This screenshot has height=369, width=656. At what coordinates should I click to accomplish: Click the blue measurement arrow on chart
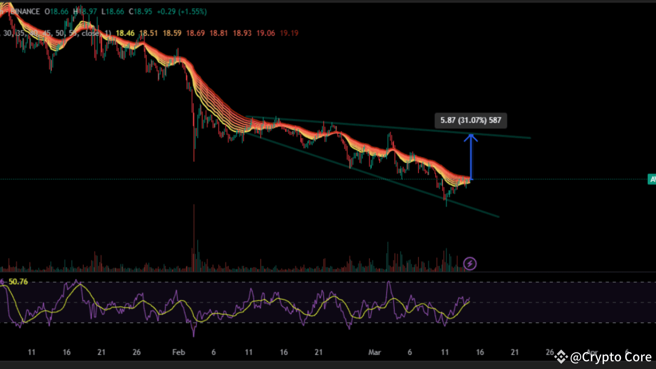471,156
